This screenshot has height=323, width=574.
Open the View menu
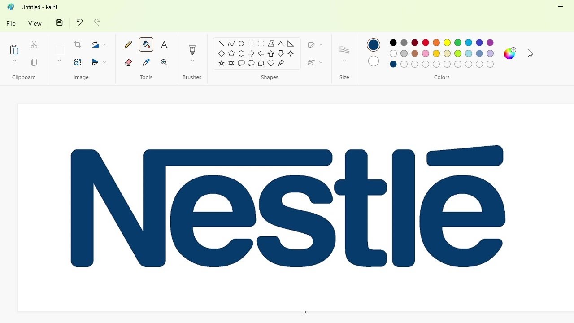pyautogui.click(x=35, y=23)
